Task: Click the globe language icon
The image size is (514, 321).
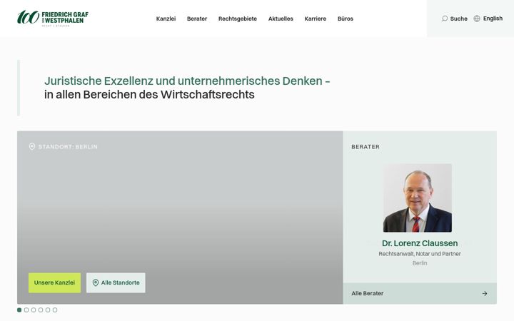Action: (x=477, y=19)
